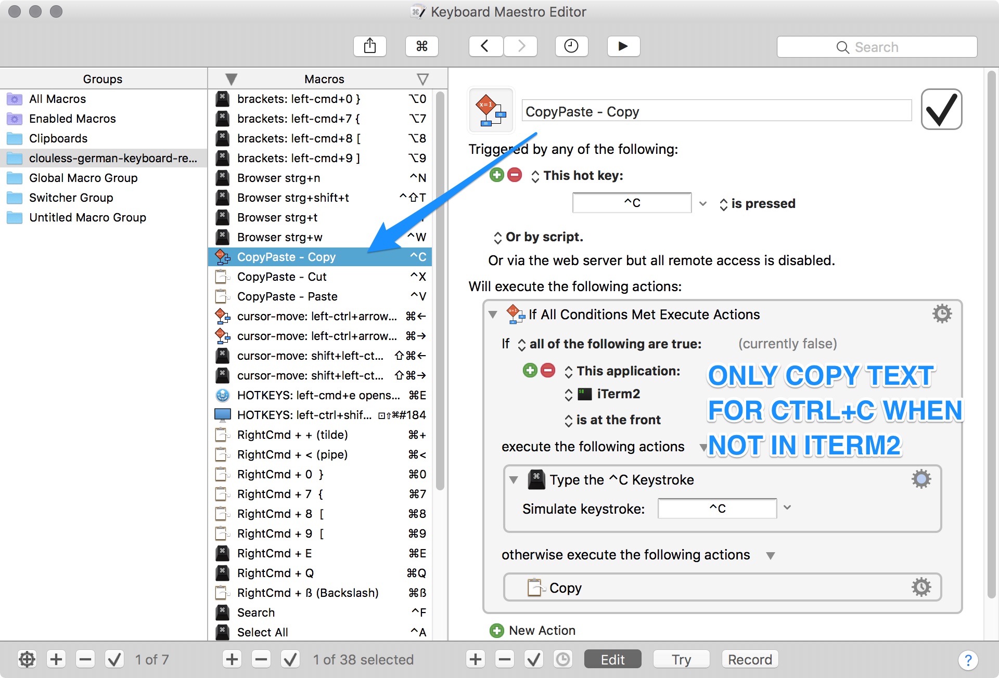Toggle the large macro enabled checkmark
The width and height of the screenshot is (999, 678).
pos(941,110)
